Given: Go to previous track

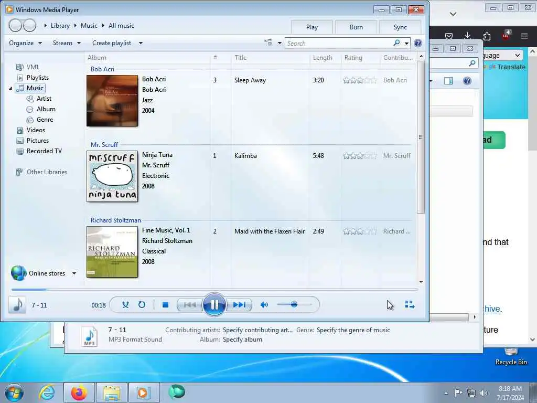Looking at the screenshot, I should pyautogui.click(x=190, y=305).
